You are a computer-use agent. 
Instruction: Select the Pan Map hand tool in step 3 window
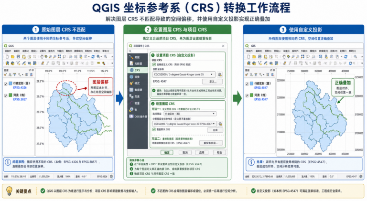[x=284, y=56]
